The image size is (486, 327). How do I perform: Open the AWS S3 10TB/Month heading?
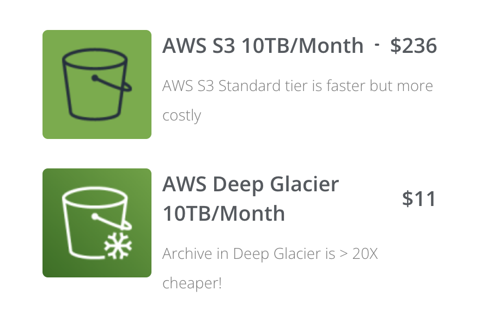[263, 46]
